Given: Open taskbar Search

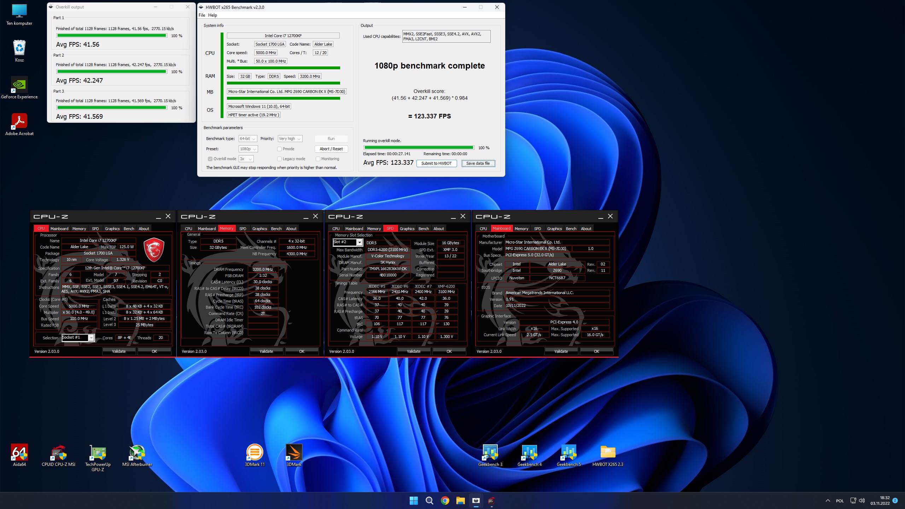Looking at the screenshot, I should coord(429,501).
